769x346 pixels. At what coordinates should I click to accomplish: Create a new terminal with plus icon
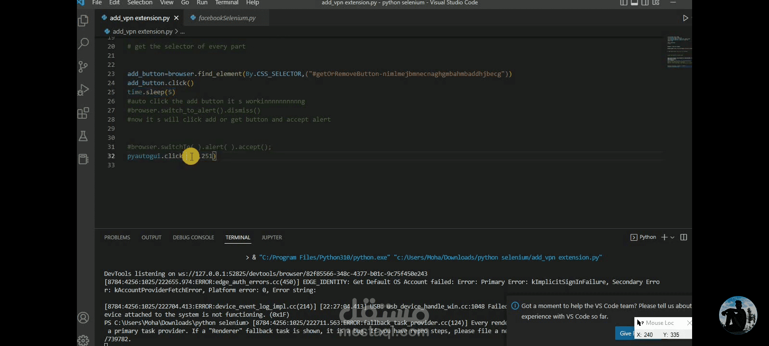[664, 237]
